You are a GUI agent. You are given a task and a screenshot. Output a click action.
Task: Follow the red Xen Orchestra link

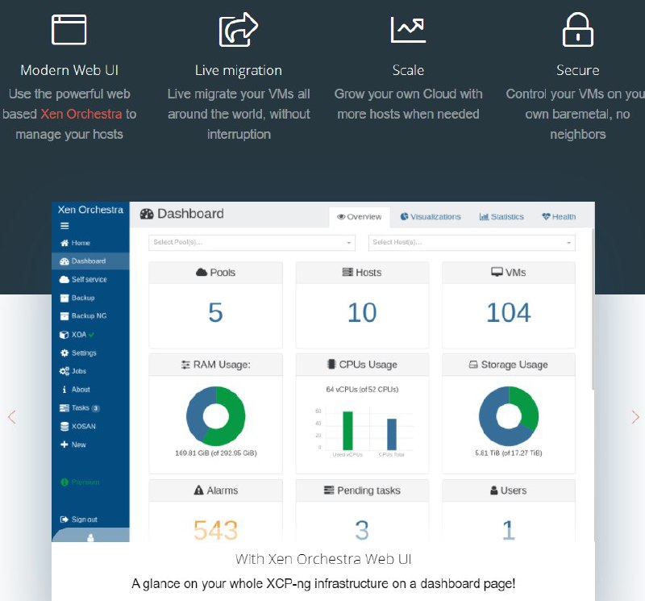click(81, 114)
